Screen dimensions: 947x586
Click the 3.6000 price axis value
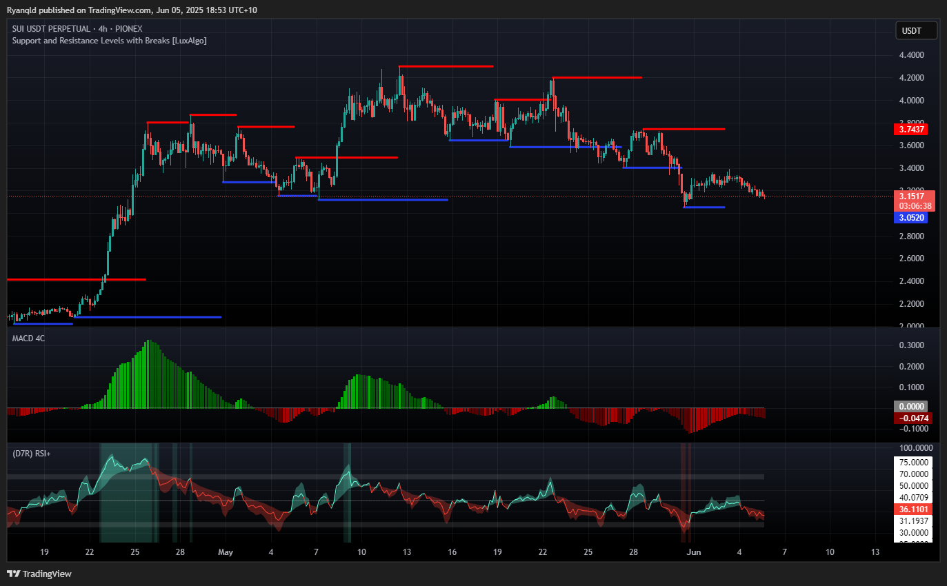[x=913, y=145]
